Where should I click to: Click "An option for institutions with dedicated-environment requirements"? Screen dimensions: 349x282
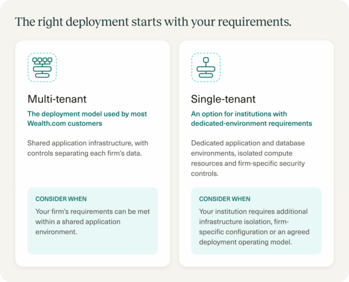(x=251, y=119)
